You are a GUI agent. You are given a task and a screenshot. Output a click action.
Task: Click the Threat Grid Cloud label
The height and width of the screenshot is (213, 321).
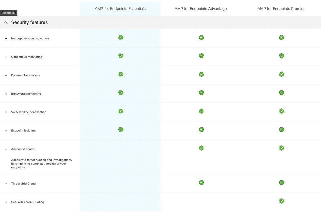tap(23, 184)
